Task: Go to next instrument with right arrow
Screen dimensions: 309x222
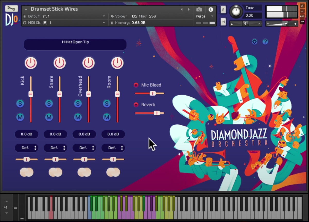Action: click(x=189, y=10)
